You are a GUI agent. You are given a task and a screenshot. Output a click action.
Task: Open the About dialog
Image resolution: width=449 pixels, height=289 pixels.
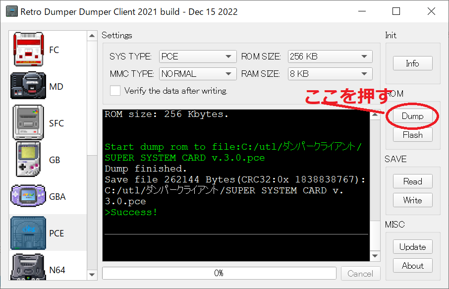(413, 266)
